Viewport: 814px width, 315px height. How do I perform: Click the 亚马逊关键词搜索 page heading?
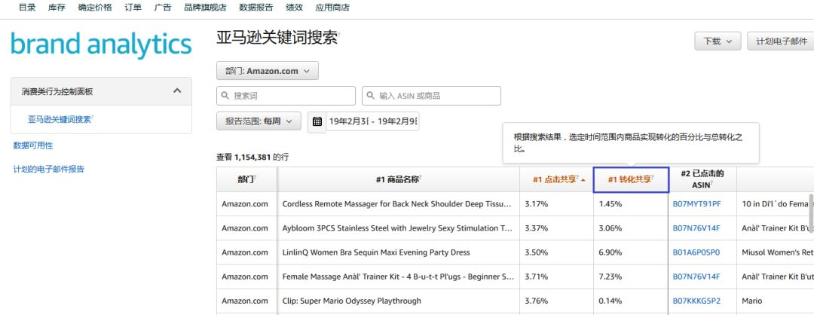coord(277,38)
